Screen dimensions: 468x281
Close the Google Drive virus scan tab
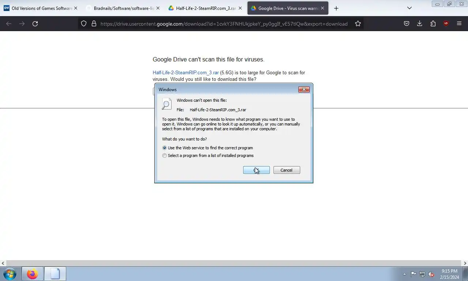[x=322, y=8]
